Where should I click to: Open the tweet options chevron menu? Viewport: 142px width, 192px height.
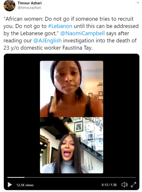(x=138, y=3)
